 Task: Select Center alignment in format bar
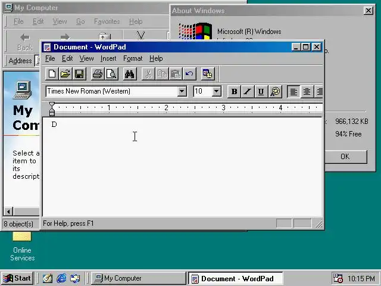[x=307, y=91]
